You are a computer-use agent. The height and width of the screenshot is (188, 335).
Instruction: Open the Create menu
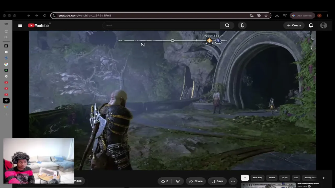(x=294, y=25)
